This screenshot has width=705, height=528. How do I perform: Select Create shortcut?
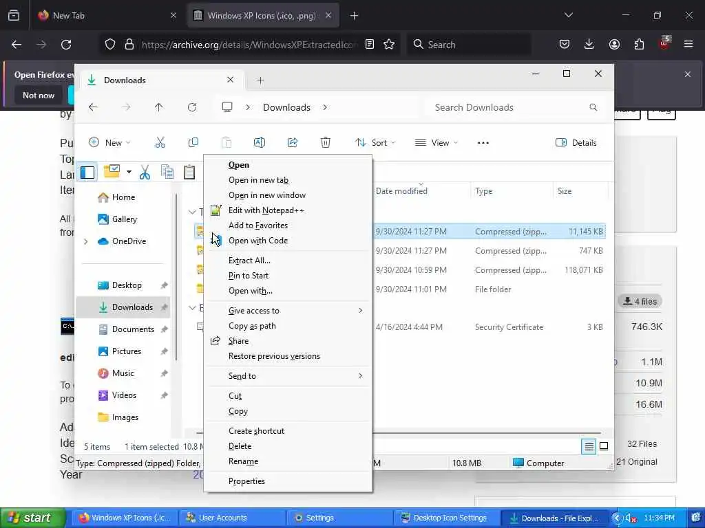click(x=288, y=431)
